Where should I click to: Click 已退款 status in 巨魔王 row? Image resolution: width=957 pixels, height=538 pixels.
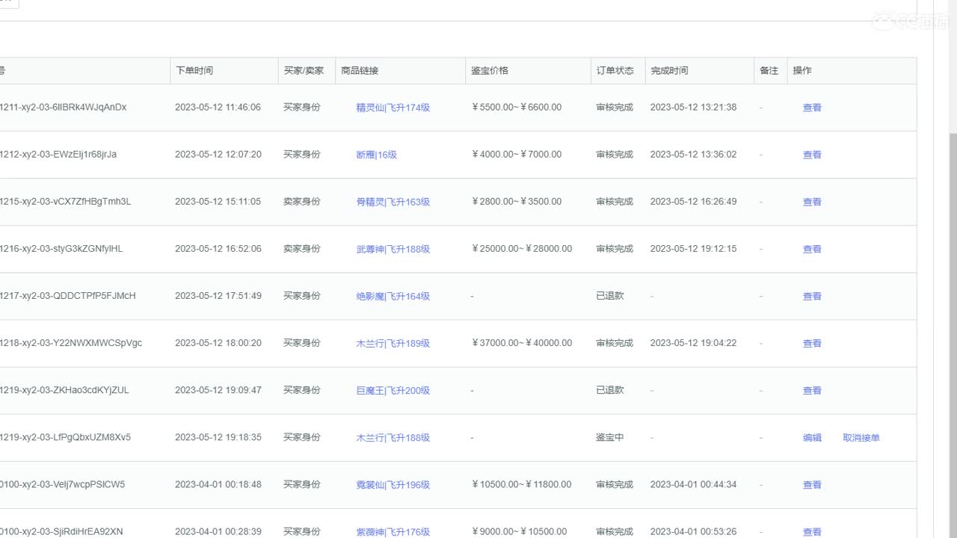click(610, 389)
